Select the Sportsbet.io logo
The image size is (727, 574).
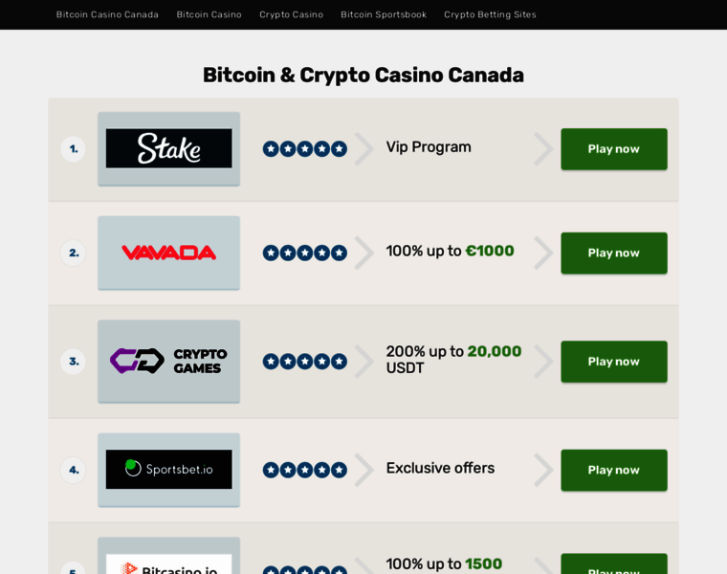pos(168,470)
